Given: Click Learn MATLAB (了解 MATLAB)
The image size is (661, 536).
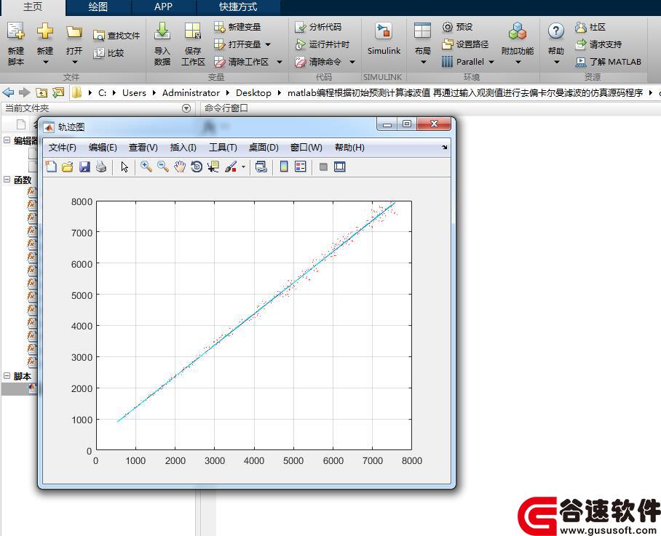Looking at the screenshot, I should [x=608, y=62].
